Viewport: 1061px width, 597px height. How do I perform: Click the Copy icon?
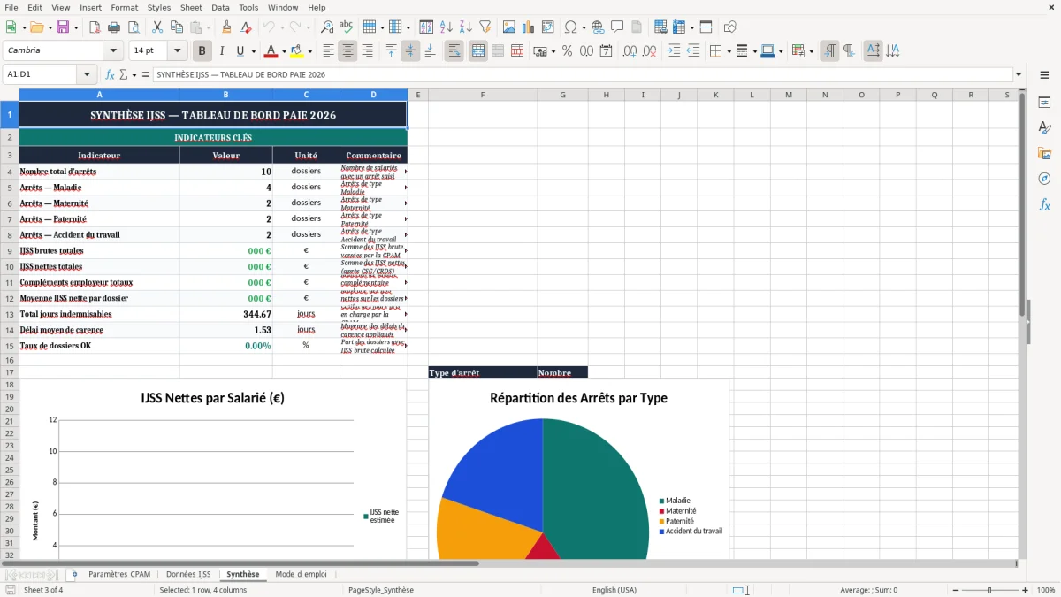coord(177,27)
